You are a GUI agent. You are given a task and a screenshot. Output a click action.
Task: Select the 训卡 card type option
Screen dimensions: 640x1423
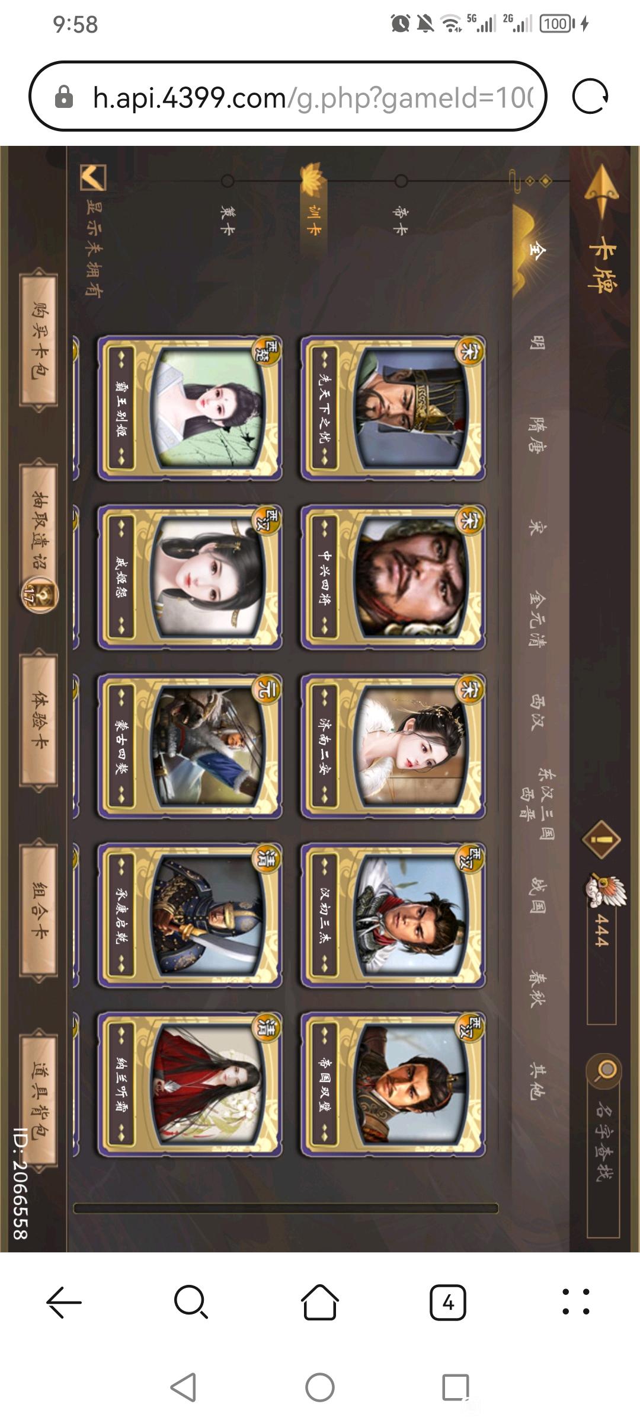coord(314,219)
